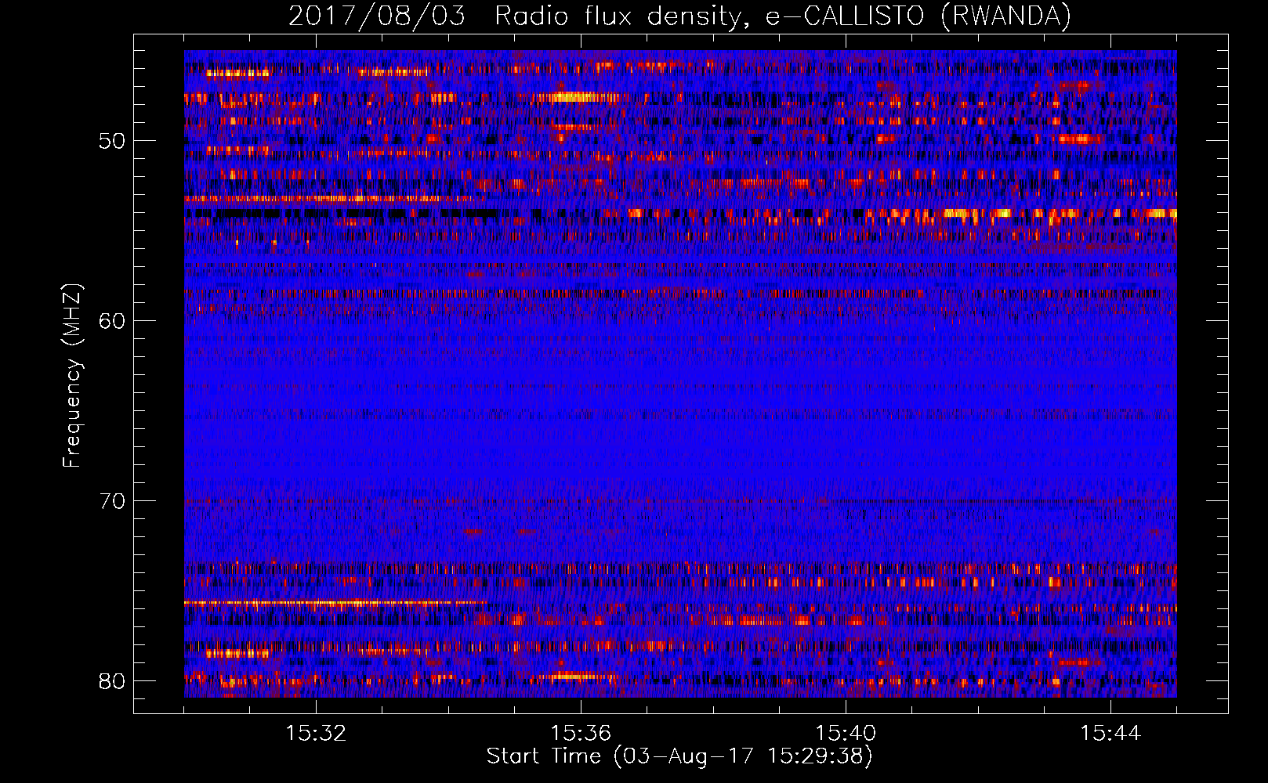Image resolution: width=1268 pixels, height=783 pixels.
Task: Click the 15:44 time tick label
Action: click(1110, 734)
